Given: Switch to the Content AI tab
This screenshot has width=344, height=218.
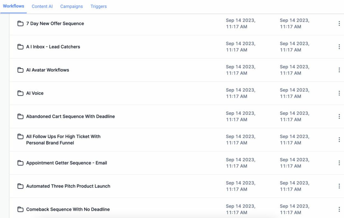Looking at the screenshot, I should click(x=42, y=6).
